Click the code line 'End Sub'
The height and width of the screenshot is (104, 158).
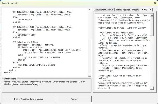[x=8, y=72]
